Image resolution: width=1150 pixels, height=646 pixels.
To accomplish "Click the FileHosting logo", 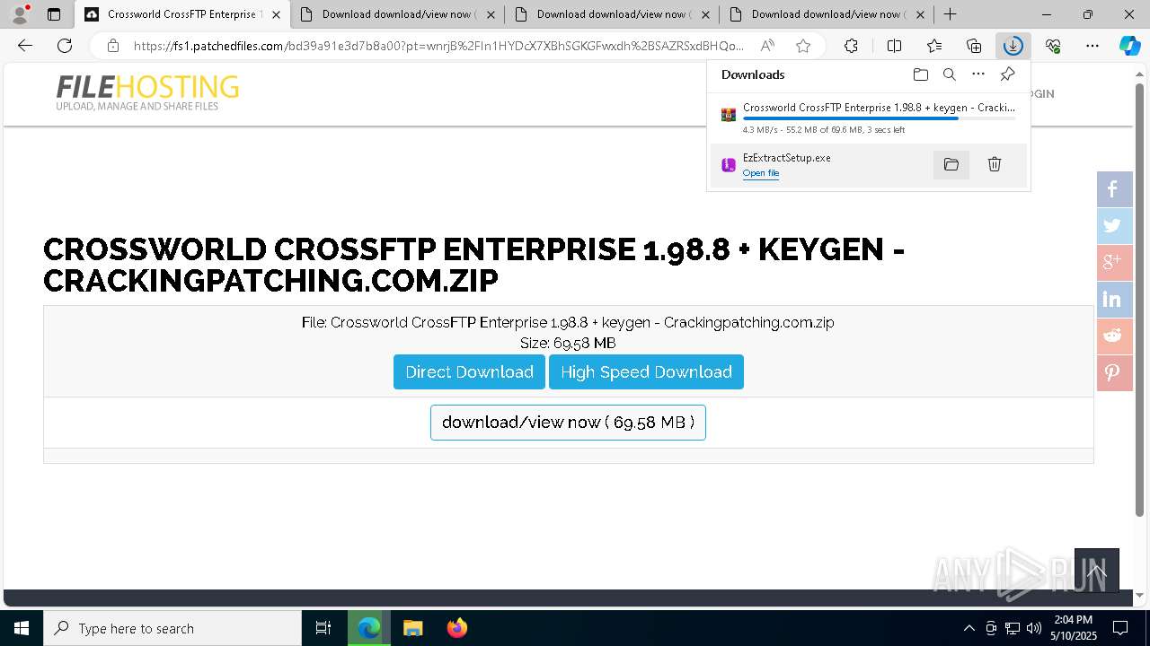I will pos(147,92).
